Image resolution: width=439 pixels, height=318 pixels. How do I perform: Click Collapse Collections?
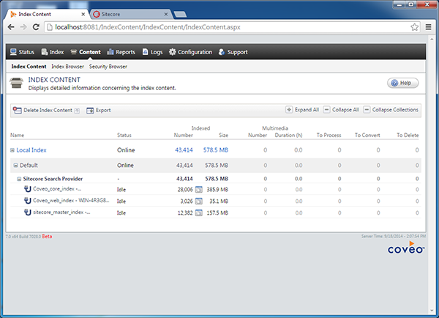391,110
